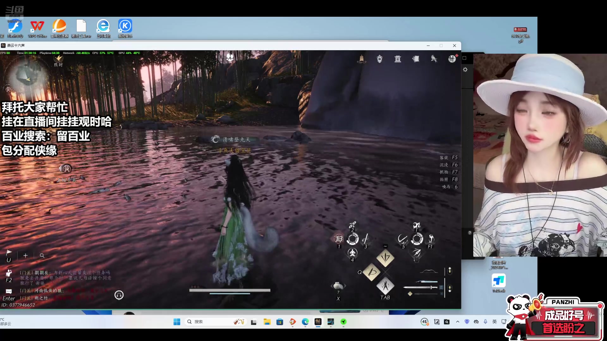Click the settings gear beside the game window

(465, 69)
